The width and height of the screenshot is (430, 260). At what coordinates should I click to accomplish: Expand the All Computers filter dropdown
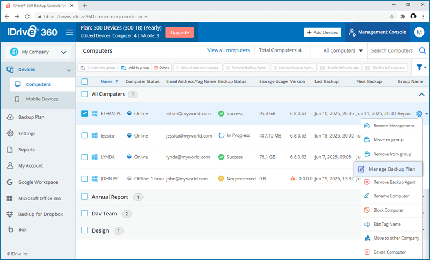[343, 51]
